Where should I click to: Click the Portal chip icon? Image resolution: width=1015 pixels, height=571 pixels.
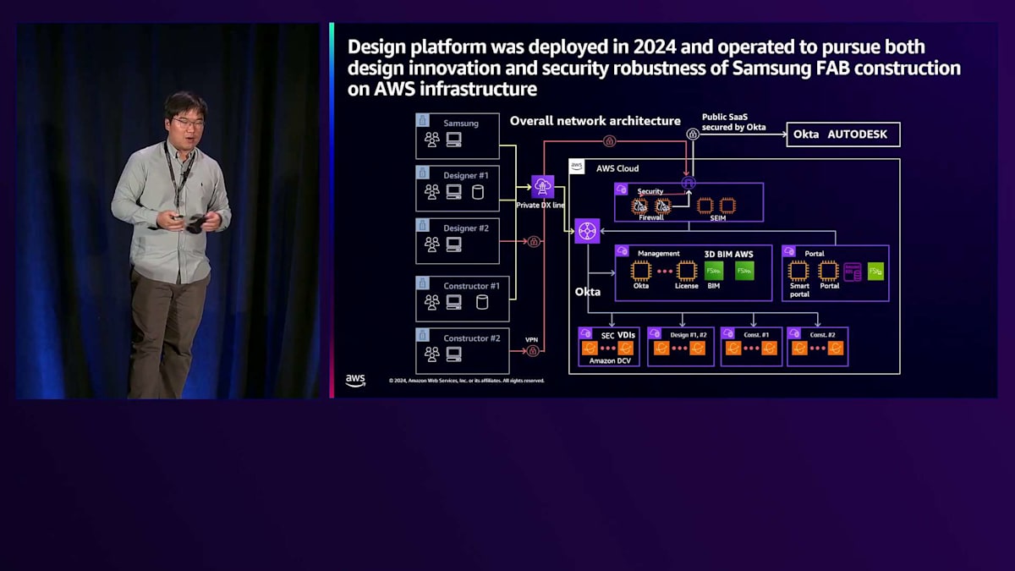click(829, 271)
